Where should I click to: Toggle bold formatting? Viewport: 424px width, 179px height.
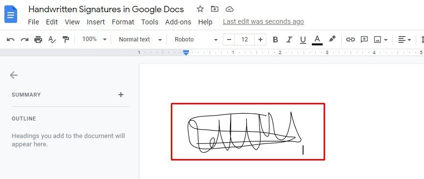275,40
